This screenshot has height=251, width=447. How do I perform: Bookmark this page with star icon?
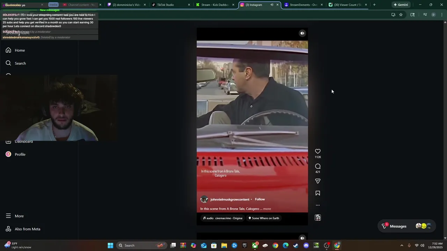(x=401, y=15)
